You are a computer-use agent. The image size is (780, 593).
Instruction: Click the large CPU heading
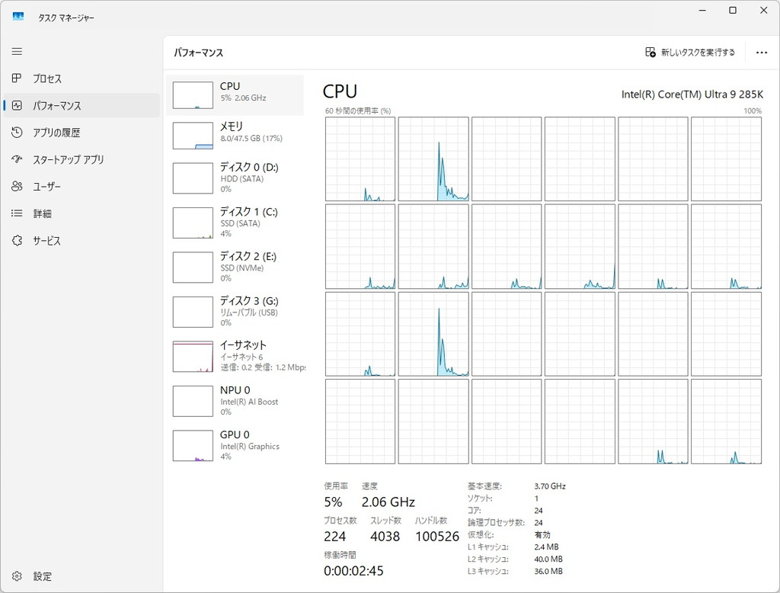point(340,91)
